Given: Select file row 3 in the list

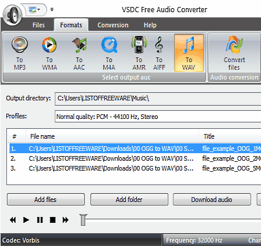Looking at the screenshot, I should (x=135, y=168).
